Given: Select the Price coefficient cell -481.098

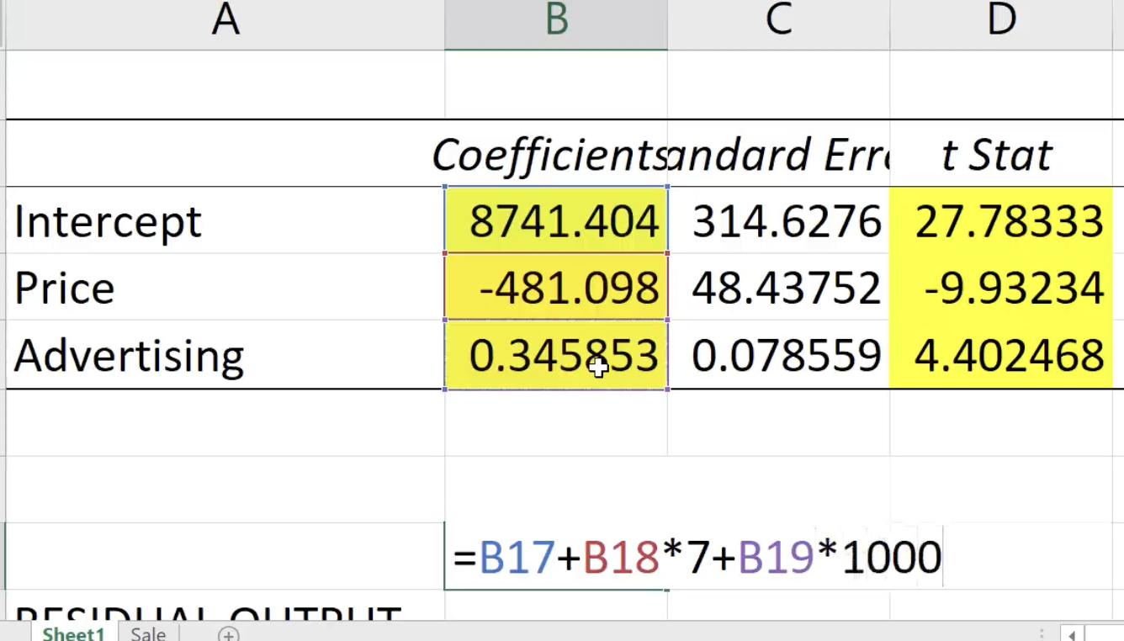Looking at the screenshot, I should [555, 289].
